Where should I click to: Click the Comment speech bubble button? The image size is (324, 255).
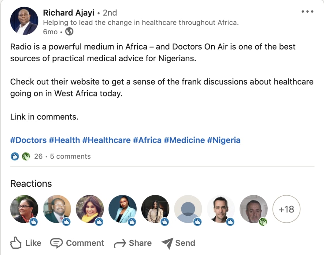[x=77, y=243]
